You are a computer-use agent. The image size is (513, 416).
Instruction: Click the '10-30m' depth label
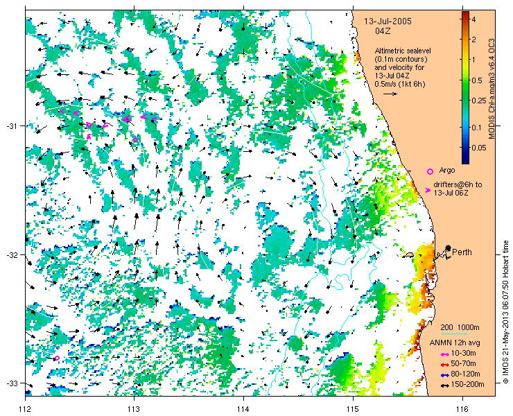(x=463, y=354)
